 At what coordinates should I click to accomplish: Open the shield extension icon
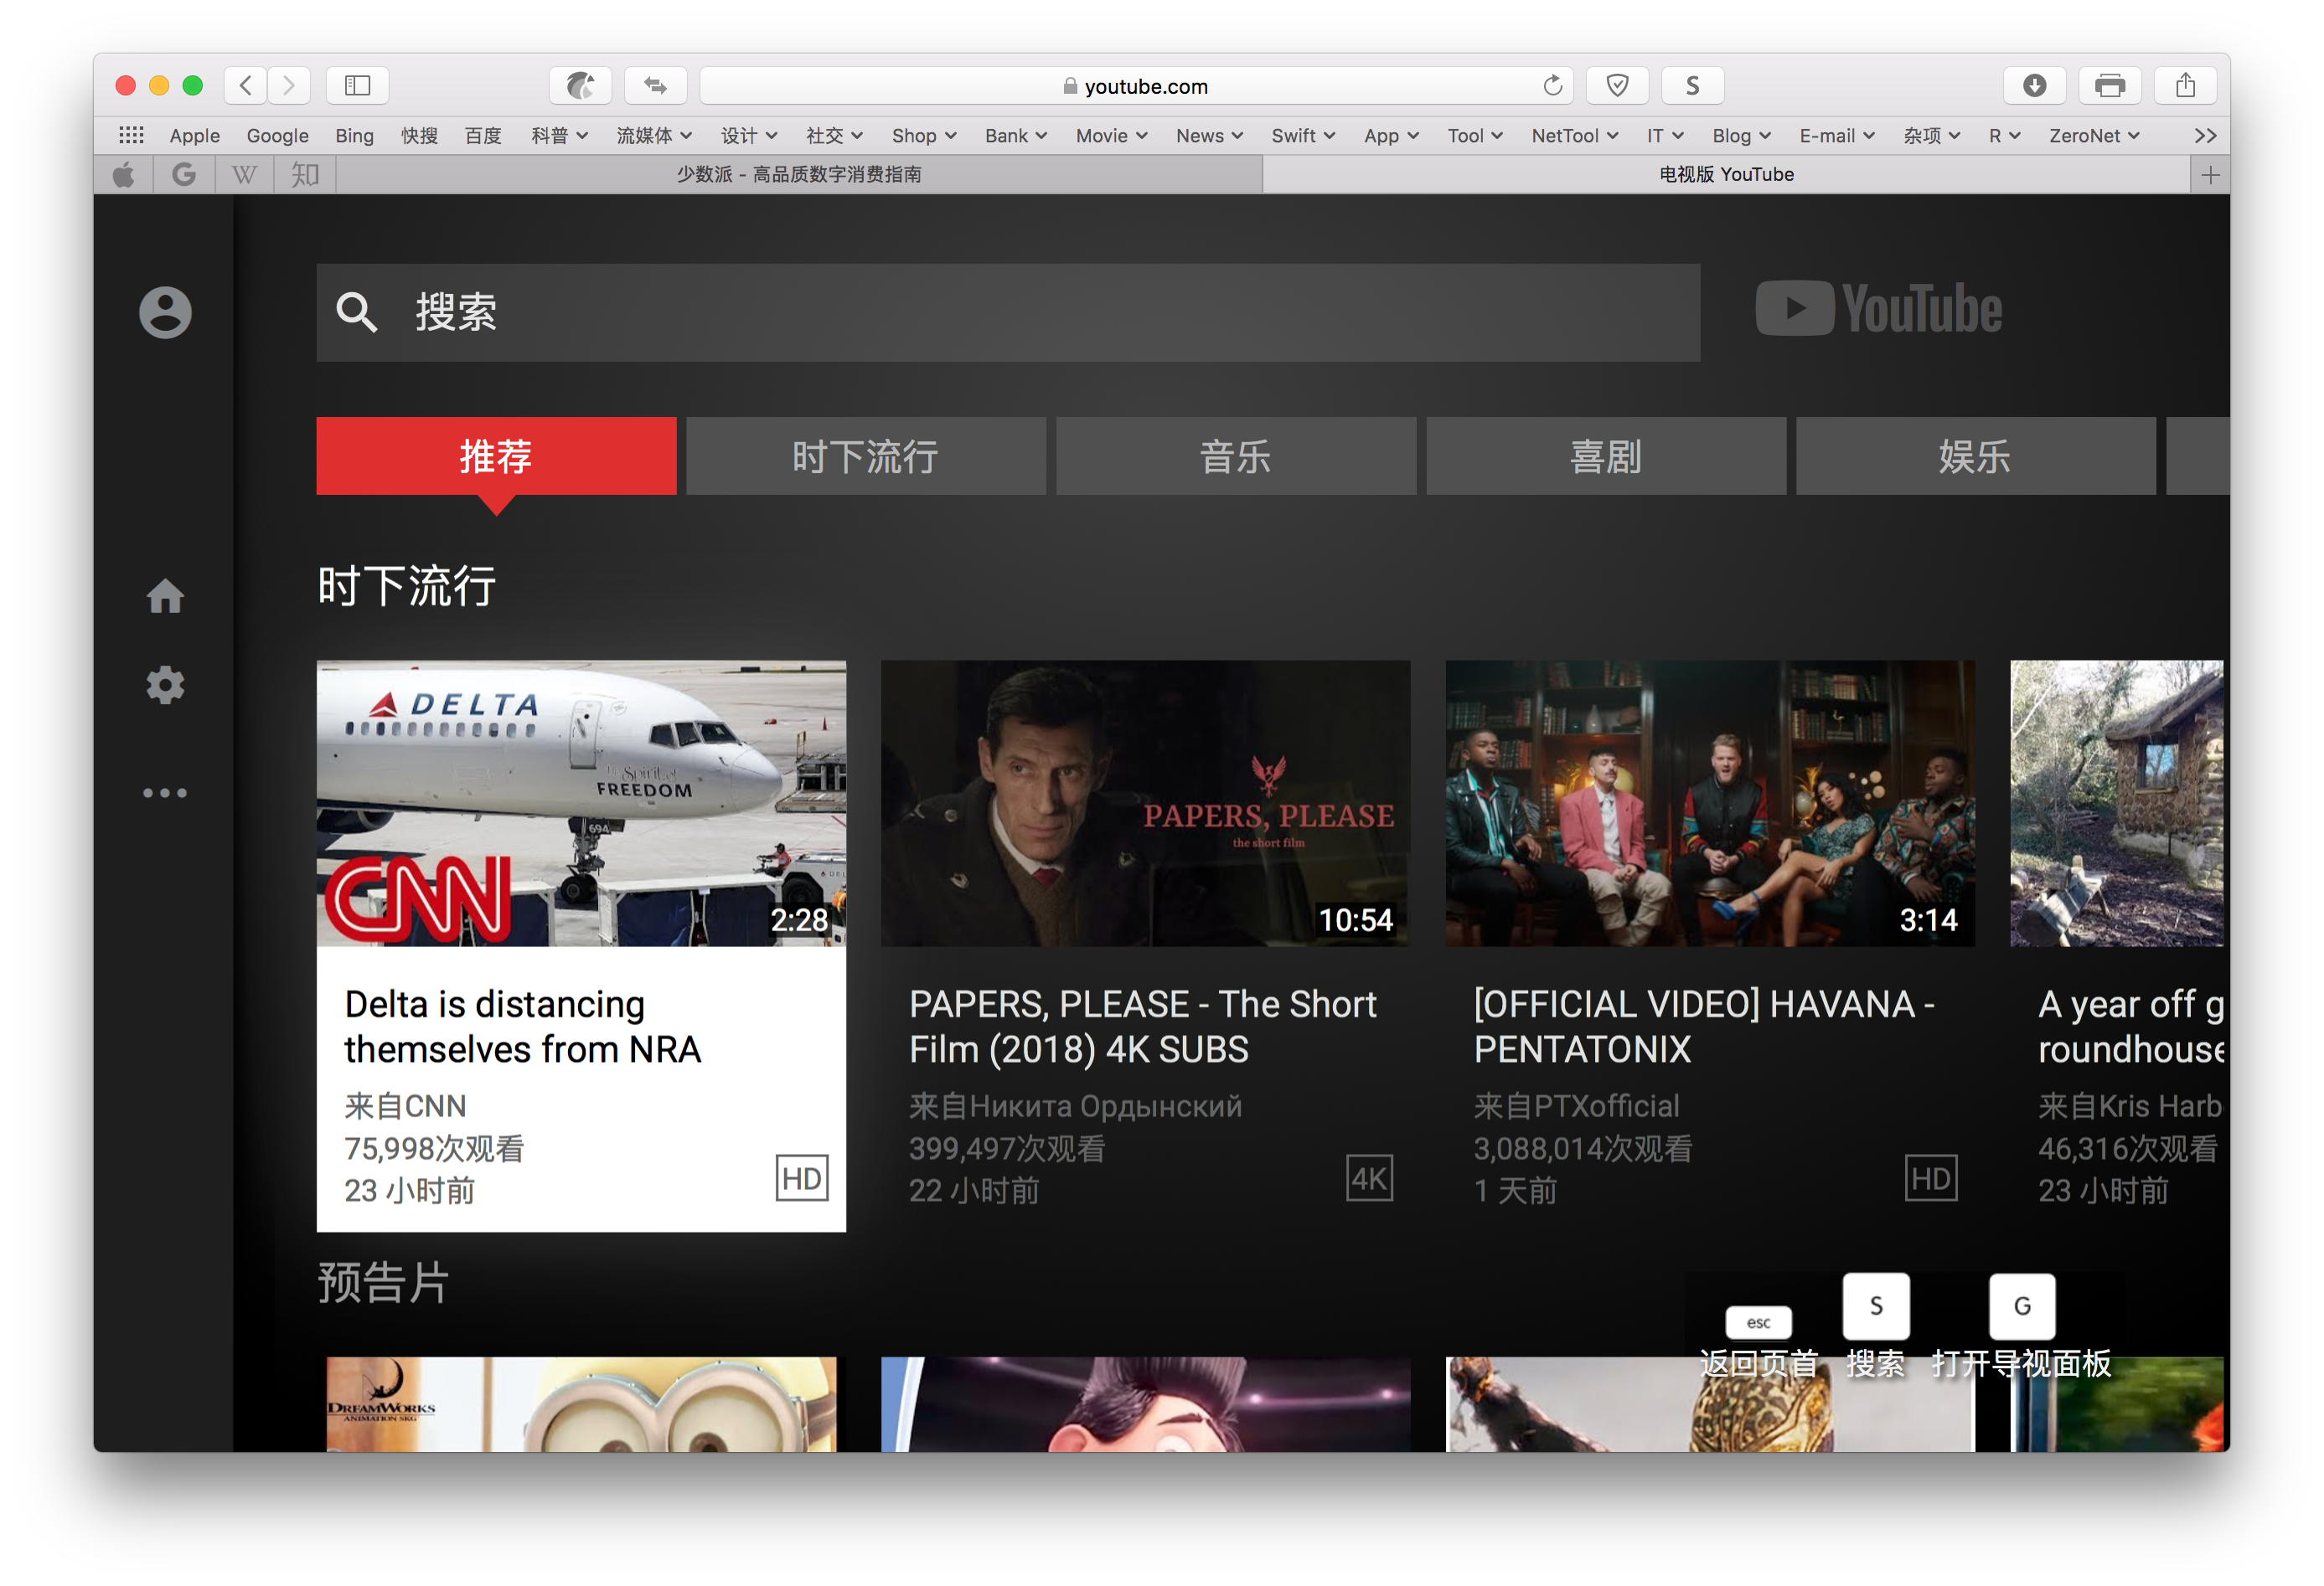[x=1617, y=86]
